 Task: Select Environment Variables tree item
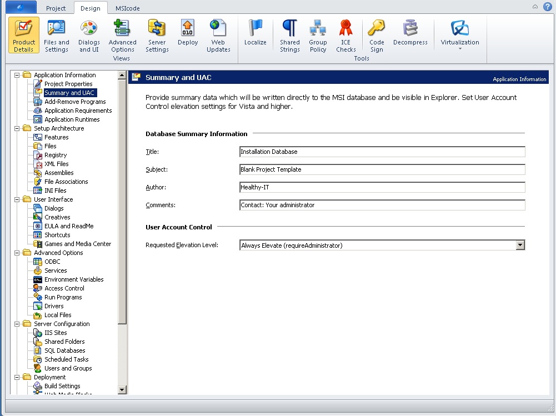(x=74, y=279)
